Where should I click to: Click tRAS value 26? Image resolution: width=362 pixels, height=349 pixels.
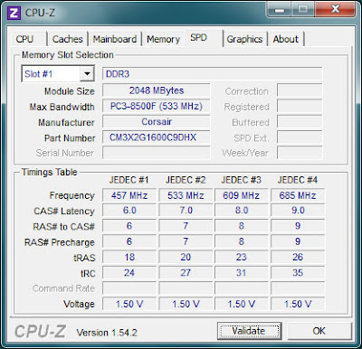pyautogui.click(x=298, y=257)
